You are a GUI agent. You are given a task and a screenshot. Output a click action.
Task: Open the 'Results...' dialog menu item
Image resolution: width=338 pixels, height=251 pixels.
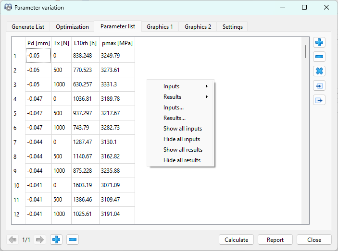(x=174, y=118)
